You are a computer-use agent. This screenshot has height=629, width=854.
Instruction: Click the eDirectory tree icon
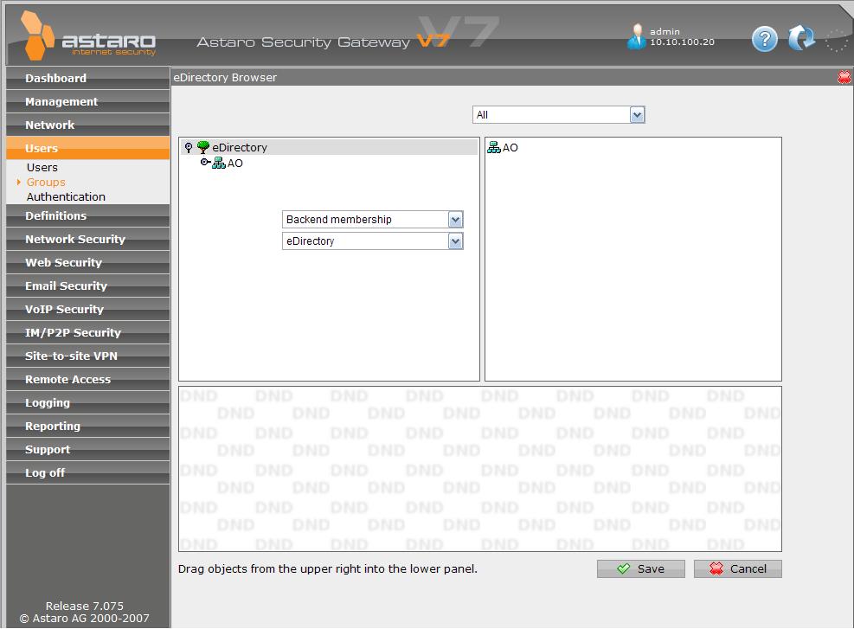click(203, 147)
